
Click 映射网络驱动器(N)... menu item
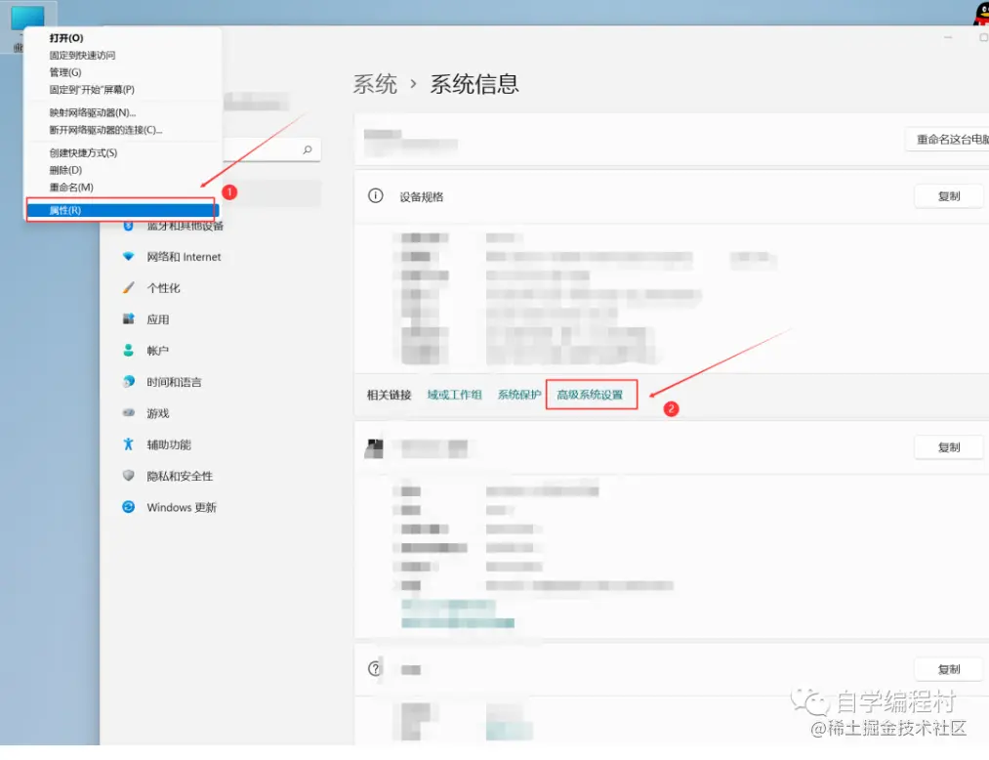[x=92, y=112]
